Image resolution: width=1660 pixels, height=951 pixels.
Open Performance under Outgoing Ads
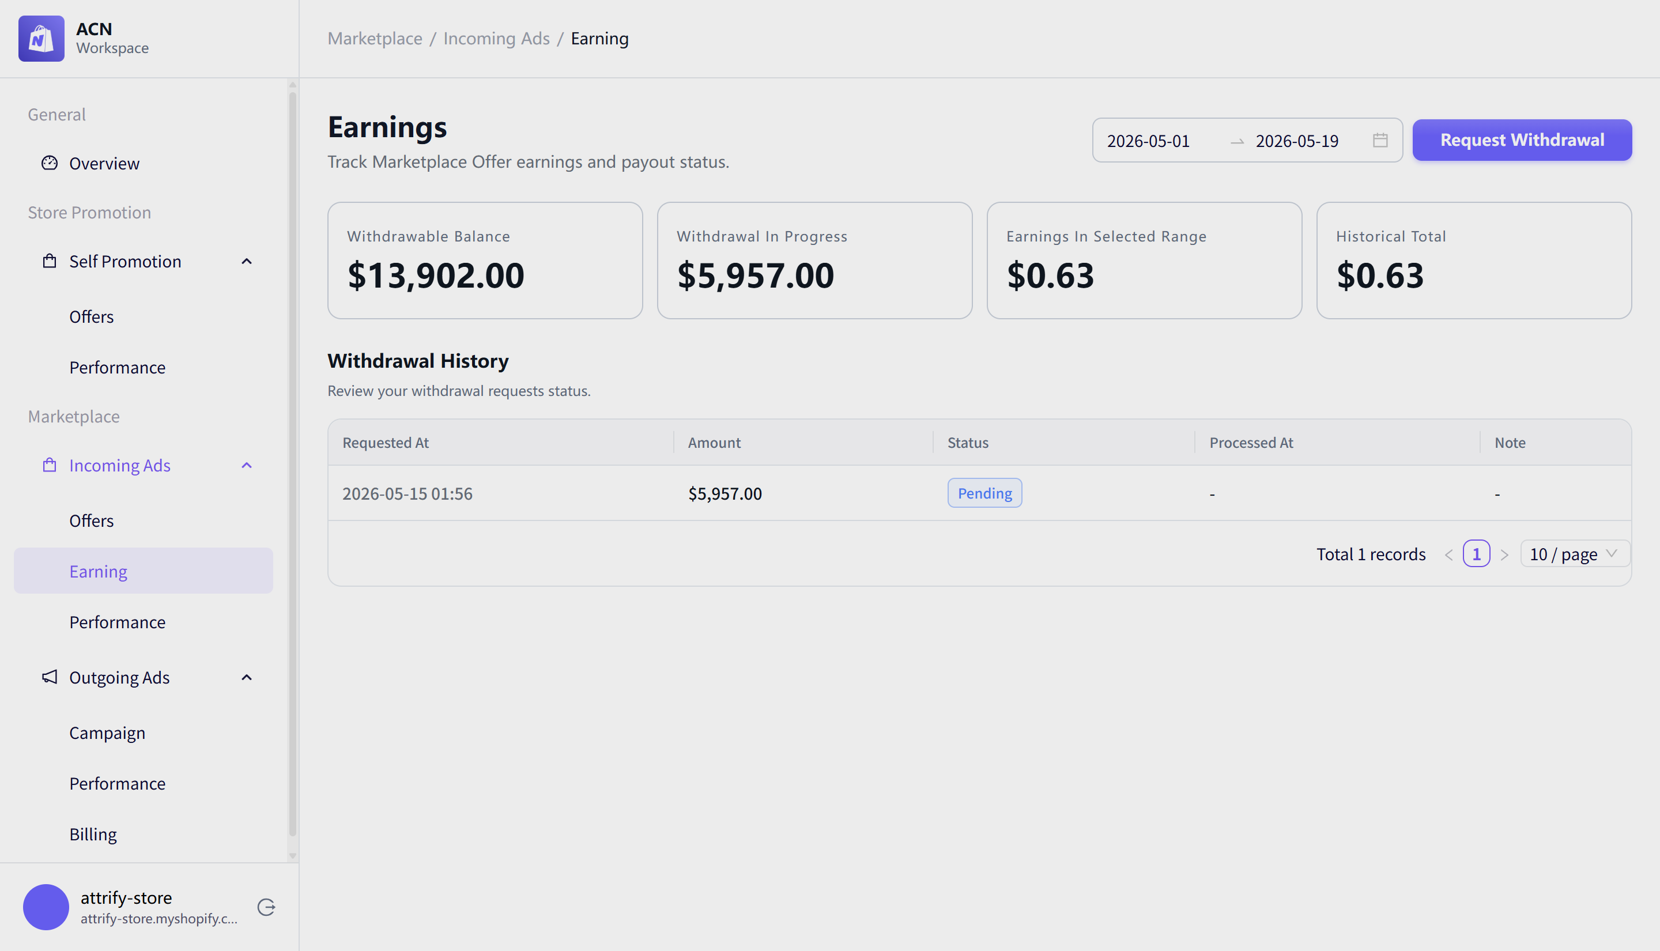pos(144,783)
